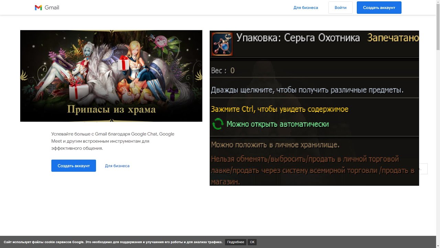Click the 'Успевайте больше с Gmail' paragraph
The width and height of the screenshot is (440, 248).
click(x=113, y=141)
